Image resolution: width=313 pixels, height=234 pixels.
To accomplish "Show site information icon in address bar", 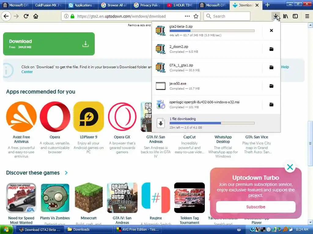I will 66,16.
